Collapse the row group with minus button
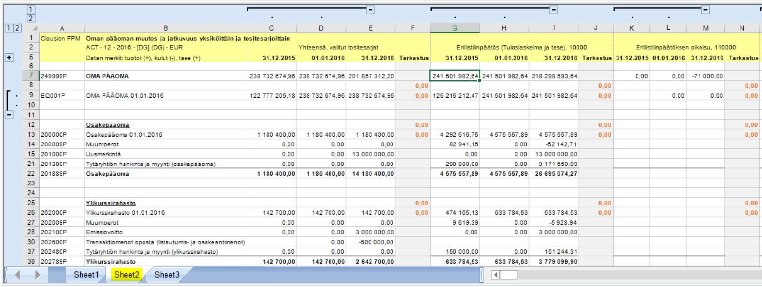Screen dimensions: 762x287 tap(8, 115)
